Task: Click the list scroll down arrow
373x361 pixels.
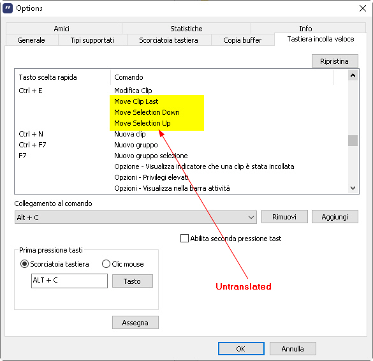Action: (x=353, y=188)
